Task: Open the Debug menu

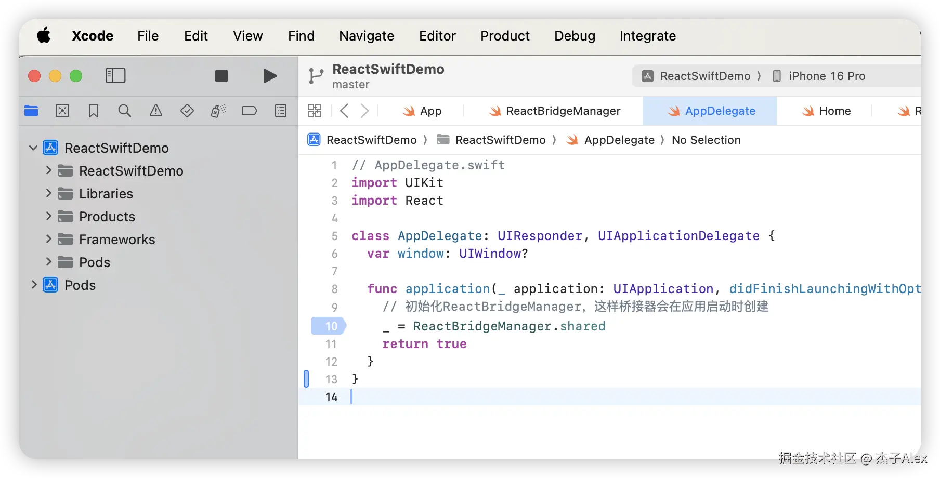Action: [575, 36]
